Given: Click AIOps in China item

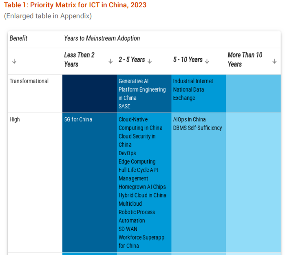Looking at the screenshot, I should pyautogui.click(x=190, y=119).
